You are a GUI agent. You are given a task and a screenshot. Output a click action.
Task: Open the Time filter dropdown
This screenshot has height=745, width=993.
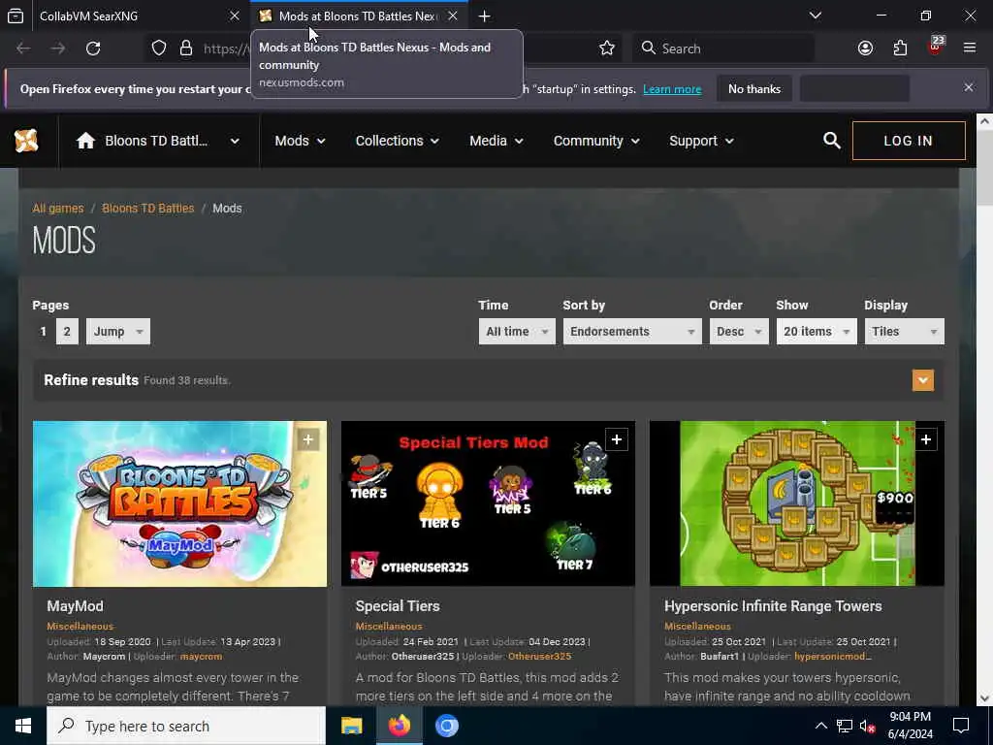pos(517,332)
